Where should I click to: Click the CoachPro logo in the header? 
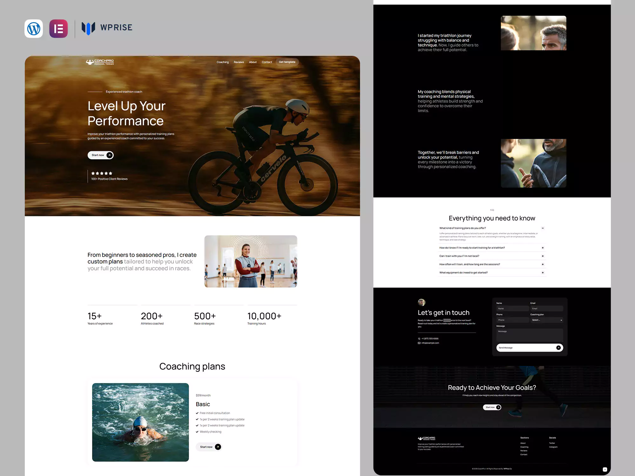coord(100,62)
